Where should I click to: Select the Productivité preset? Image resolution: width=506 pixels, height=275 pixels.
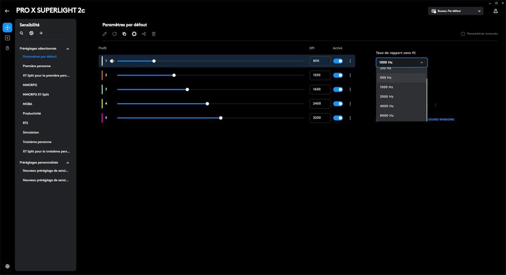point(32,113)
